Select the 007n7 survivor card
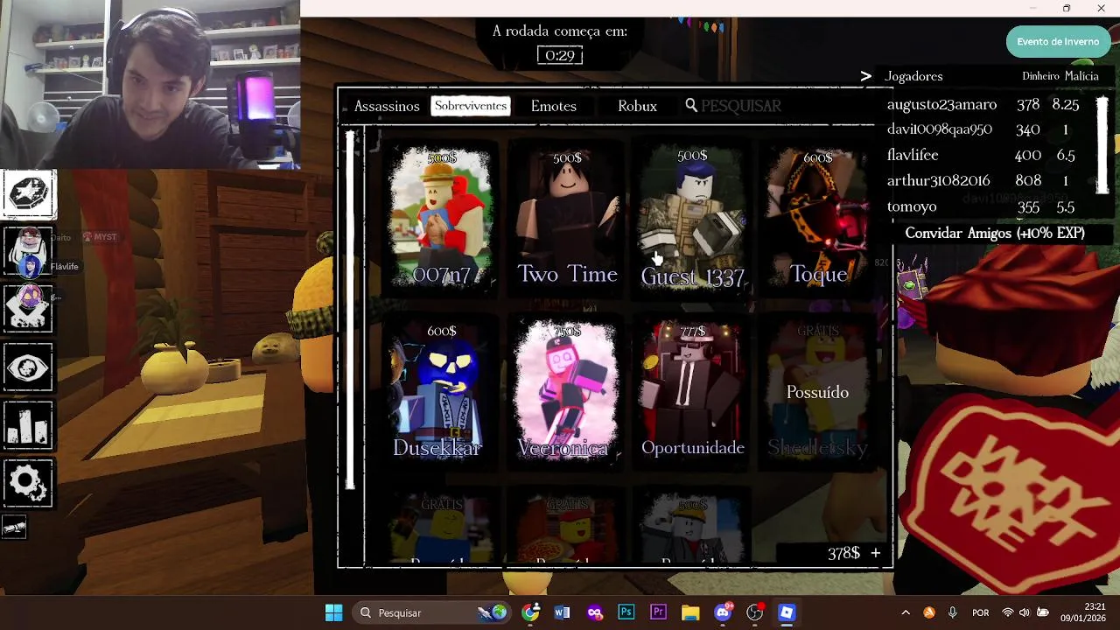This screenshot has width=1120, height=630. 442,219
